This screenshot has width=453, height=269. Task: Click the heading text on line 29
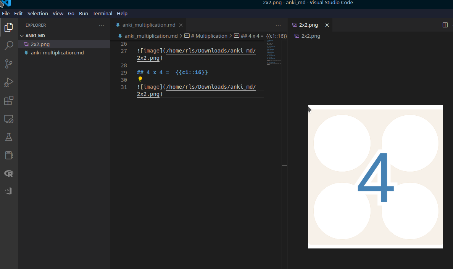point(172,73)
